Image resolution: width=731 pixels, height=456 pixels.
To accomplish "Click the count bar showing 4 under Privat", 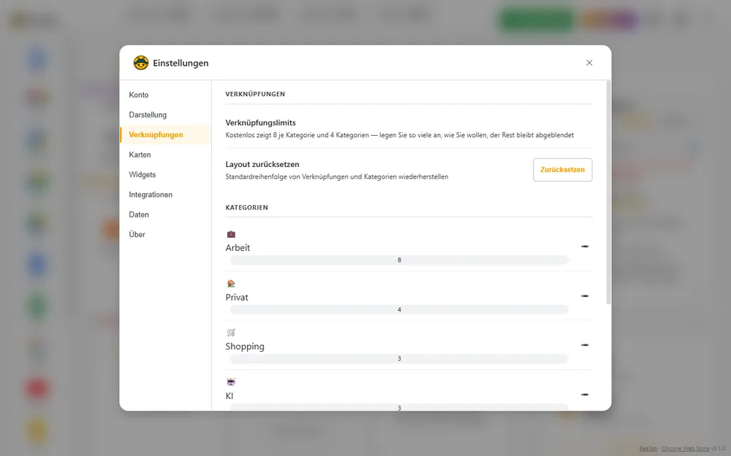I will (x=399, y=309).
